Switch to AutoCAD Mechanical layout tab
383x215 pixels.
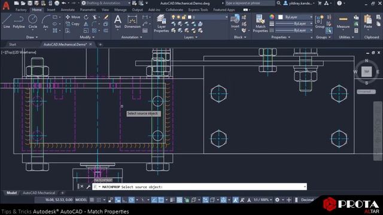coord(39,193)
